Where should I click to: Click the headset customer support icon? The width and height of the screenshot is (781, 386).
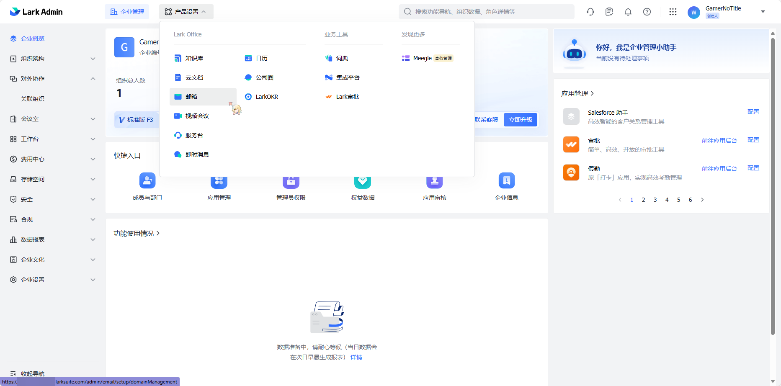coord(590,12)
